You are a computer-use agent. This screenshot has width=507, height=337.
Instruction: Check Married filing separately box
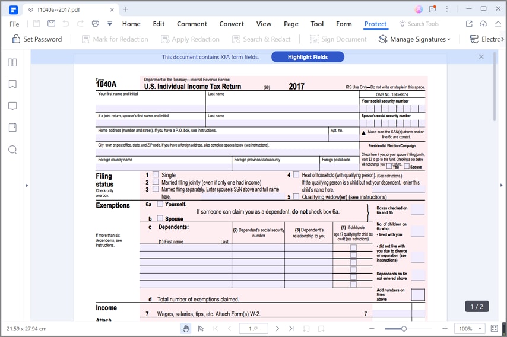pyautogui.click(x=156, y=189)
